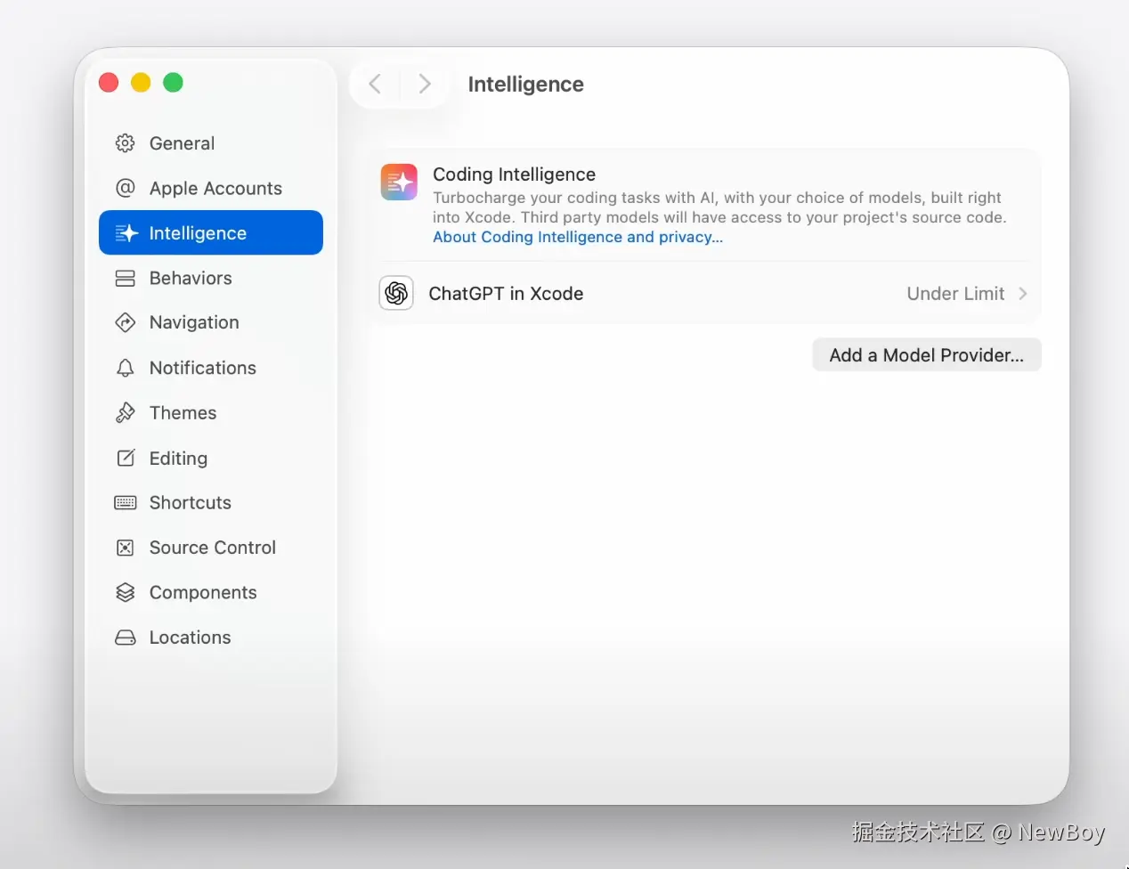This screenshot has height=869, width=1129.
Task: Close the settings window
Action: (109, 83)
